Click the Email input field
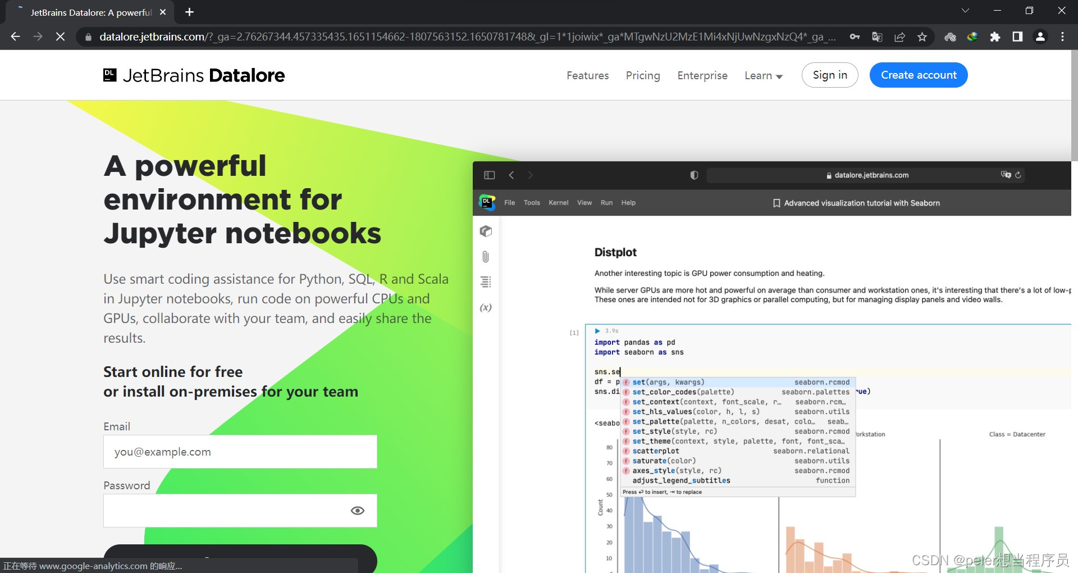 click(240, 451)
